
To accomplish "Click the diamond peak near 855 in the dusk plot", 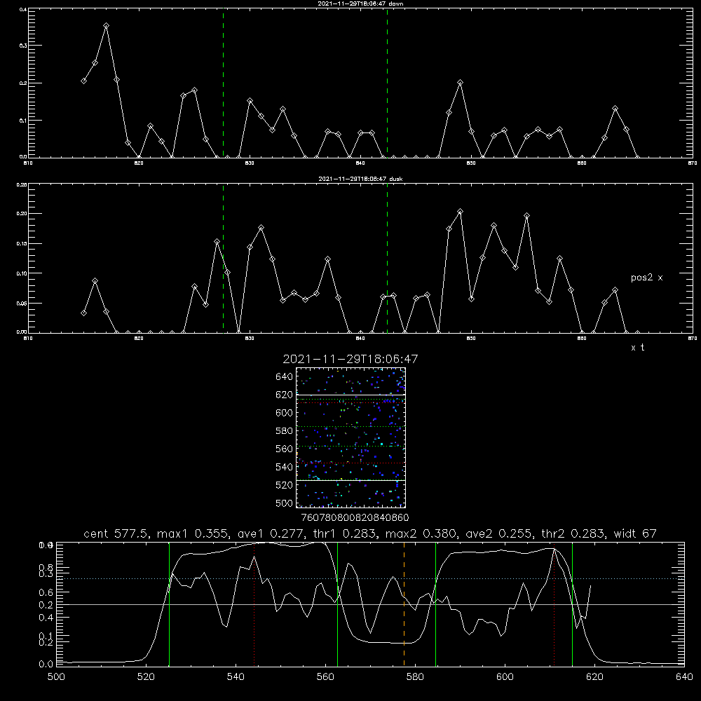I will tap(526, 216).
